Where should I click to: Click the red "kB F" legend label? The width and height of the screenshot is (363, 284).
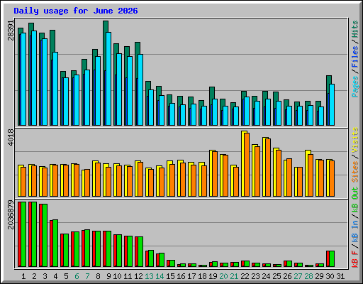[355, 259]
